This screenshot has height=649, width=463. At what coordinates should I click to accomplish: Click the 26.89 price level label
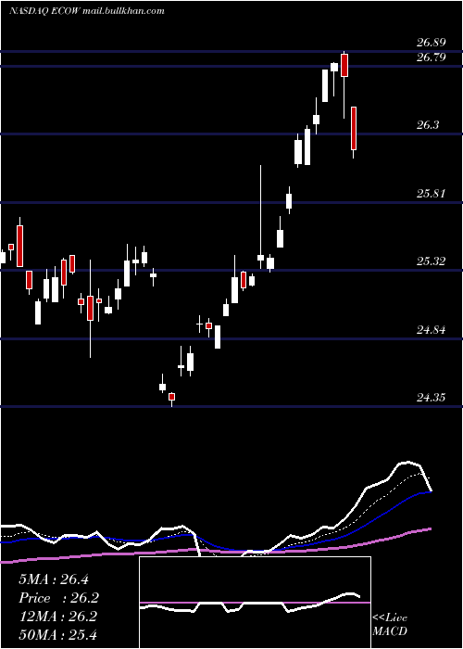432,43
